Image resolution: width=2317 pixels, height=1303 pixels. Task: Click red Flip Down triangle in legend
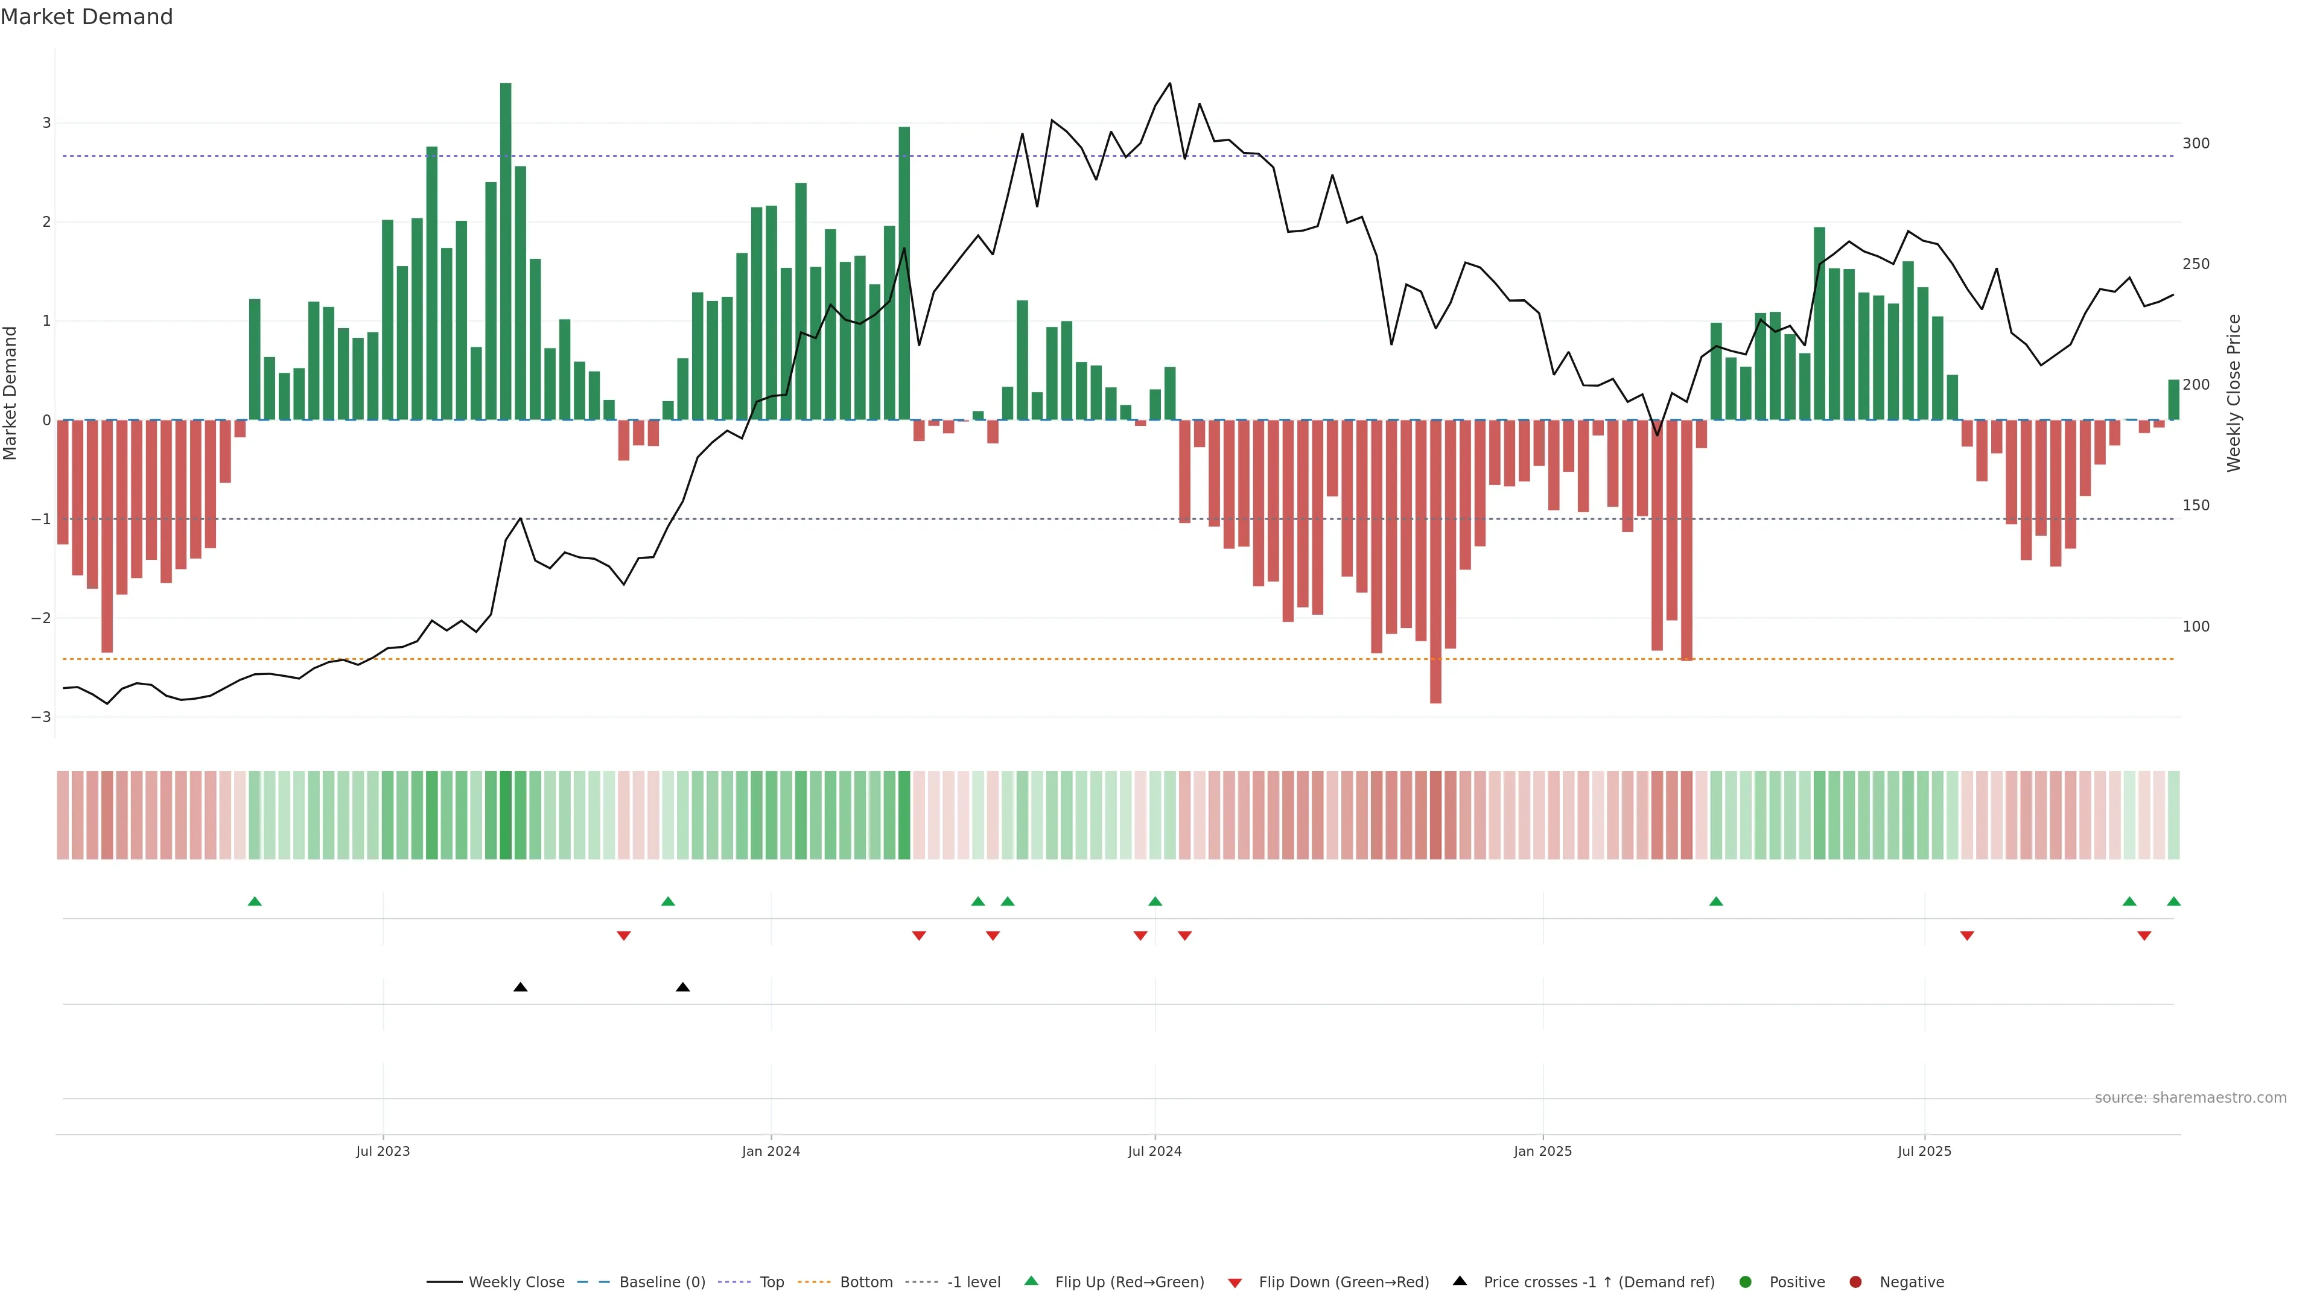[1234, 1283]
